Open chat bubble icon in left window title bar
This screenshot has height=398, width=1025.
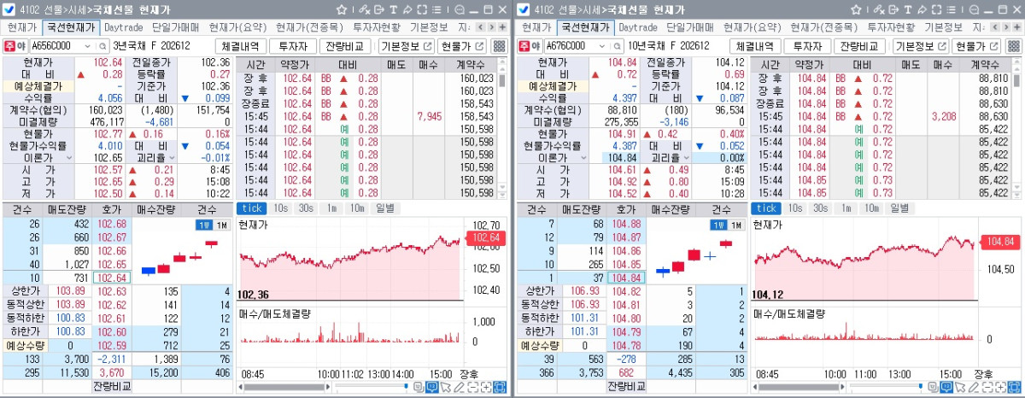pos(460,10)
